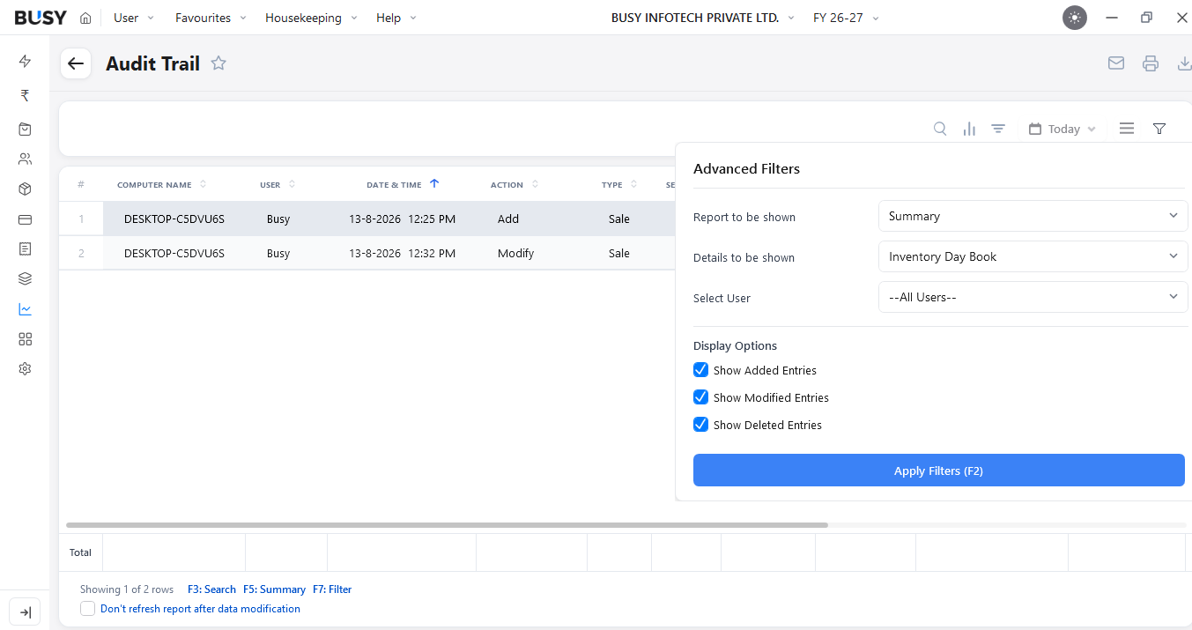
Task: Open the rupee accounts sidebar icon
Action: point(25,95)
